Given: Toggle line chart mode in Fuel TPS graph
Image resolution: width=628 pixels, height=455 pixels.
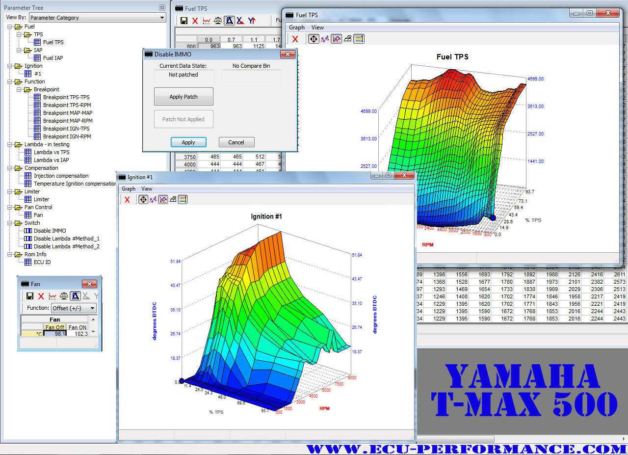Looking at the screenshot, I should 336,39.
